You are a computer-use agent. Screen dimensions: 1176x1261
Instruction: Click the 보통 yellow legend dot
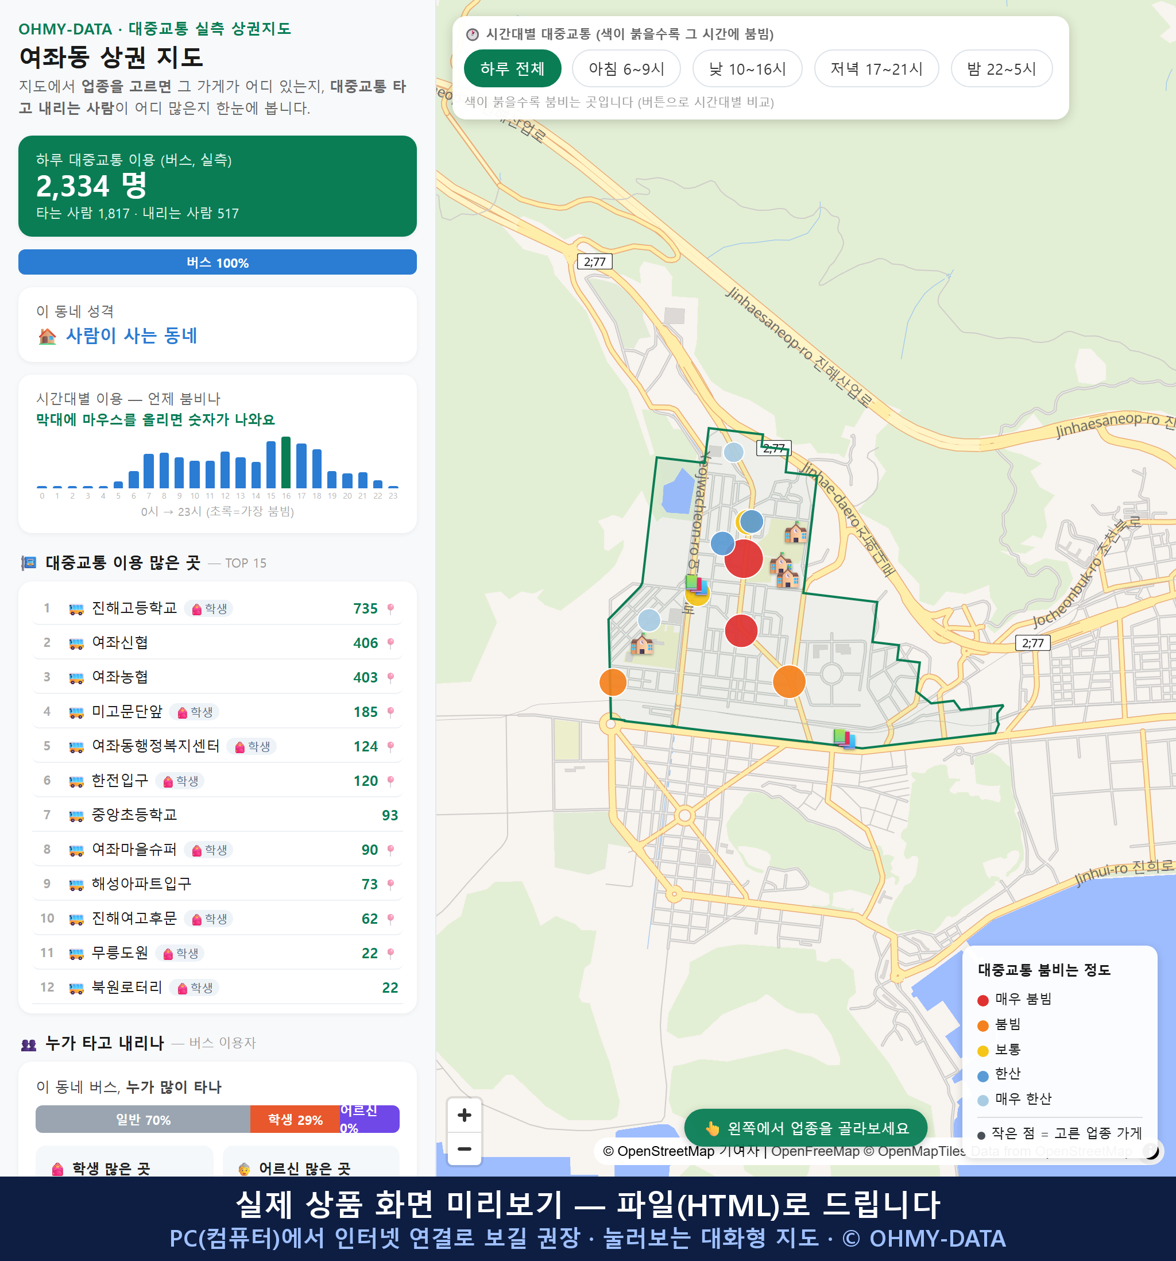[x=982, y=1051]
